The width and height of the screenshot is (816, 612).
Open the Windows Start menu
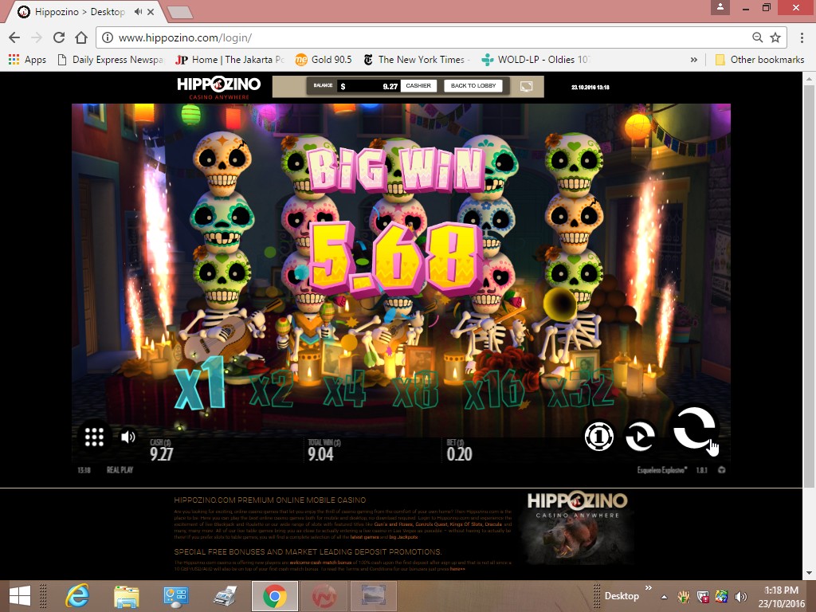(x=20, y=596)
